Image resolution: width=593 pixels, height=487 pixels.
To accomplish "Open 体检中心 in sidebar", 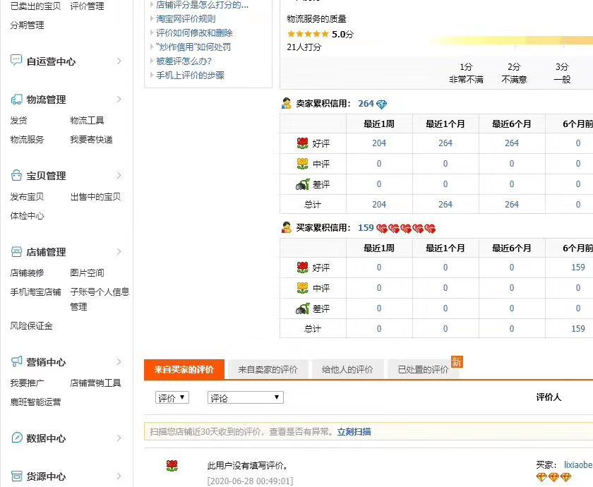I will tap(28, 215).
